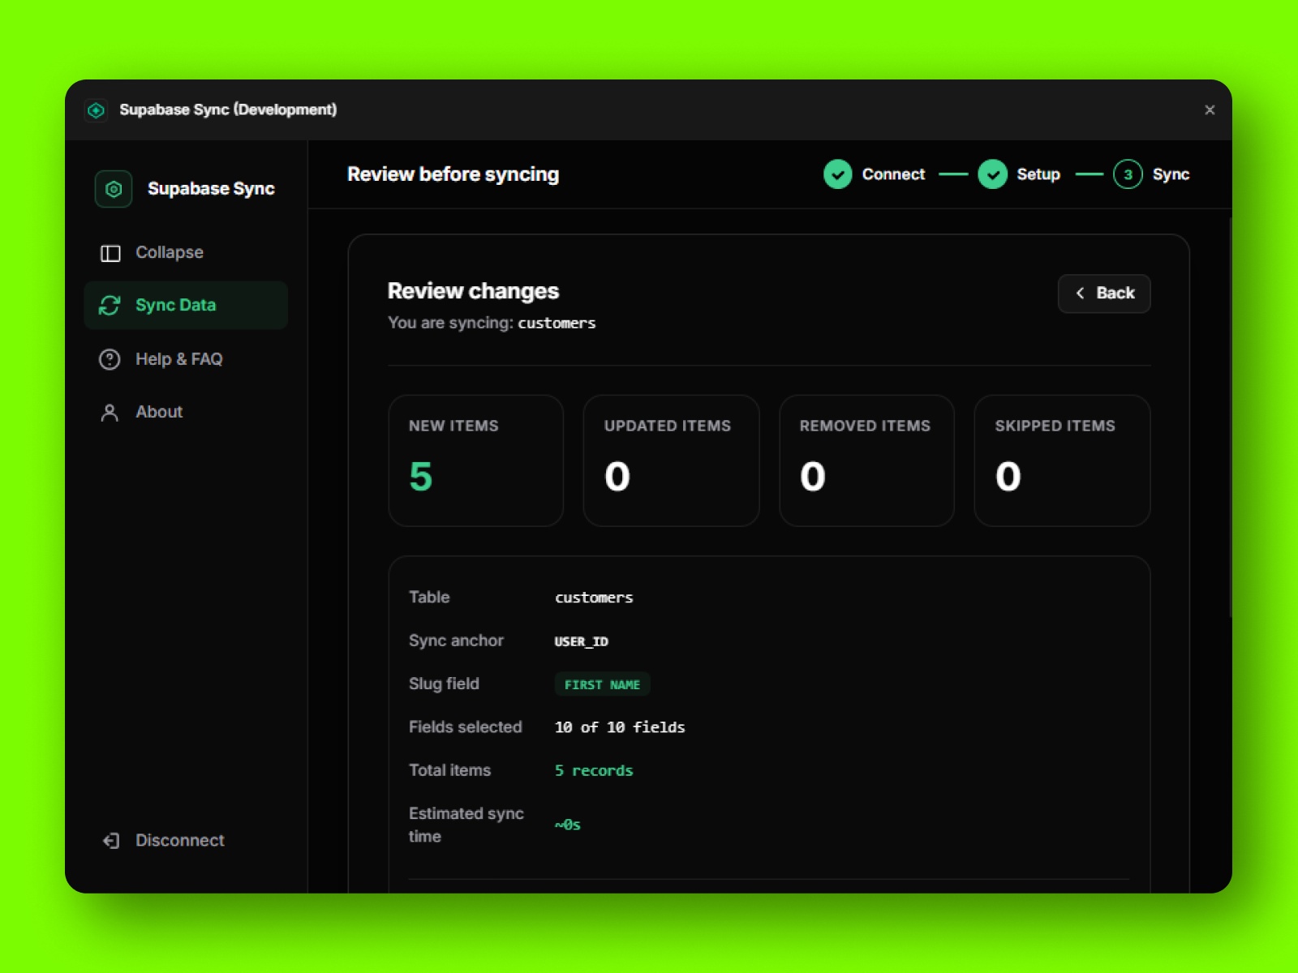
Task: Select the Sync Data refresh icon
Action: pos(110,305)
